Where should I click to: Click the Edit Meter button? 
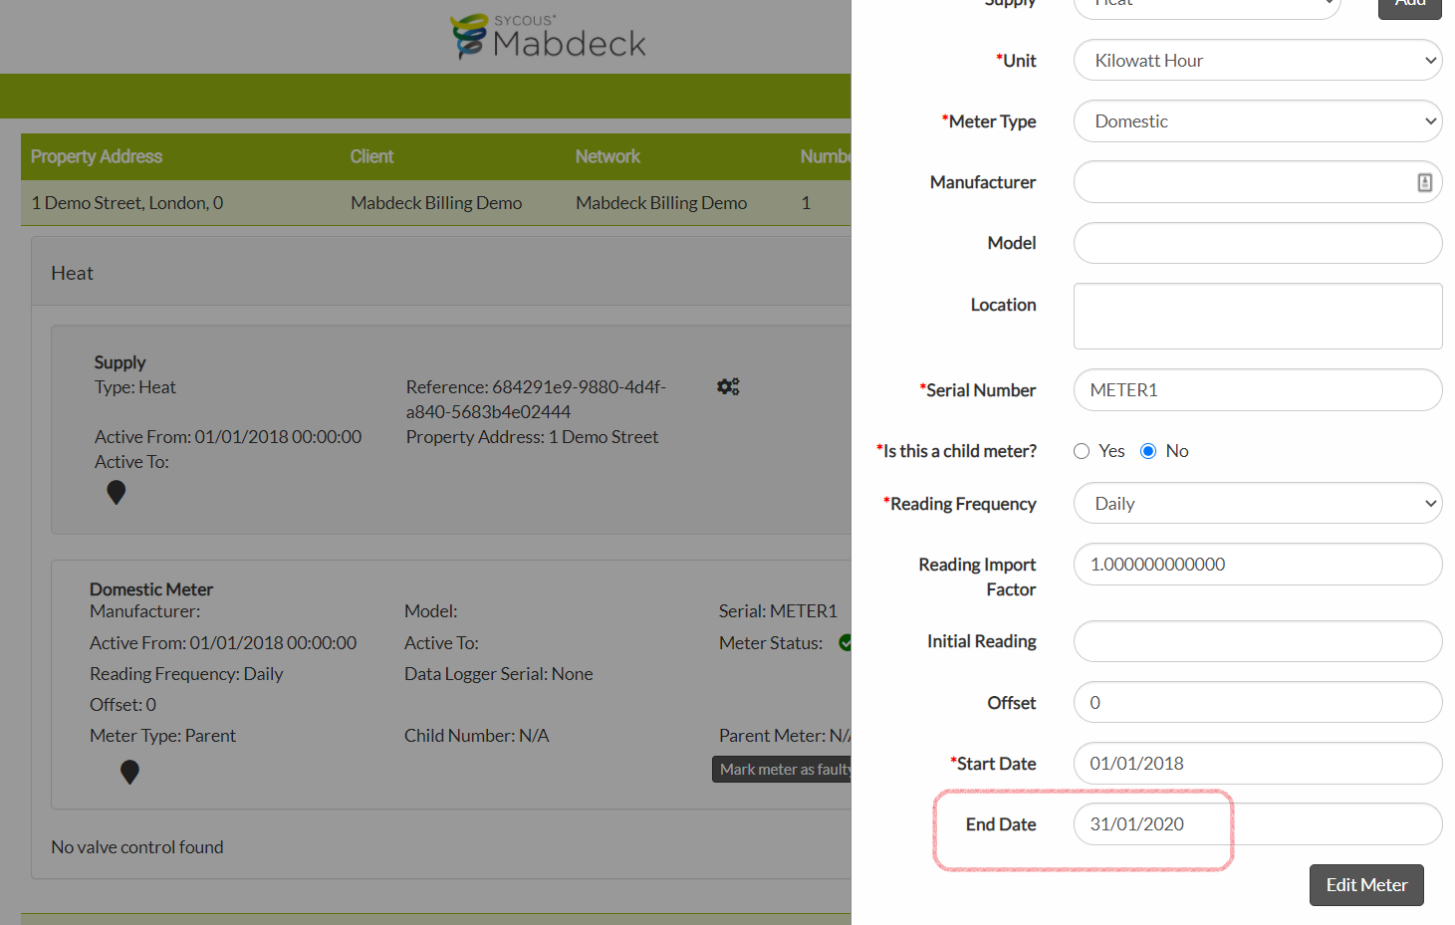(1365, 884)
